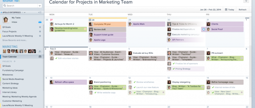Screen dimensions: 255x108
Task: Toggle the checkmark on Edit volunteer stories
Action: point(56,58)
